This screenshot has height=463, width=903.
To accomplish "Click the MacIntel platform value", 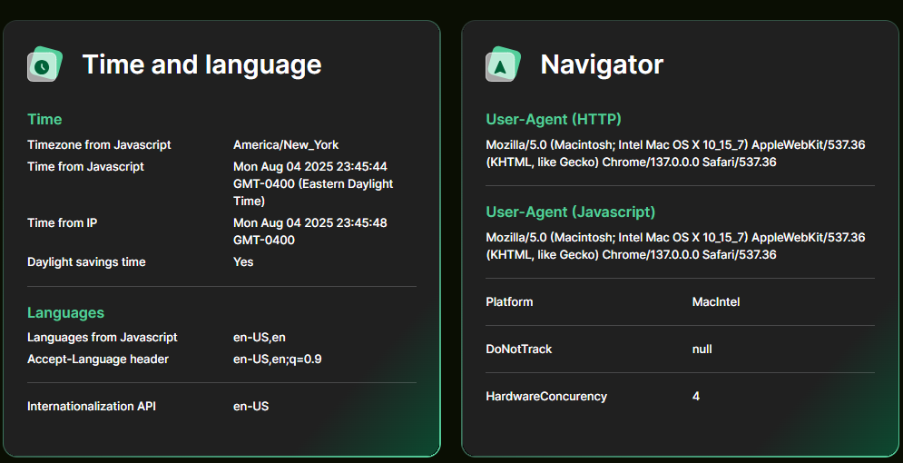I will point(715,301).
